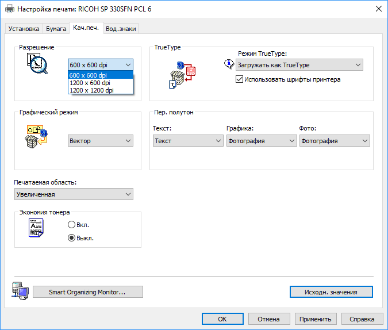This screenshot has height=330, width=388.
Task: Open the 'Увеличенная' printable area dropdown
Action: [x=74, y=194]
